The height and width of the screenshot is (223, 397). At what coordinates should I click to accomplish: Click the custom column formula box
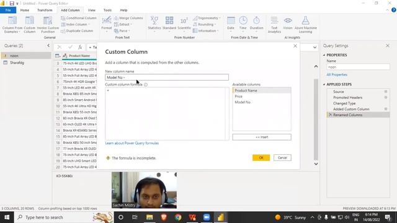(167, 113)
